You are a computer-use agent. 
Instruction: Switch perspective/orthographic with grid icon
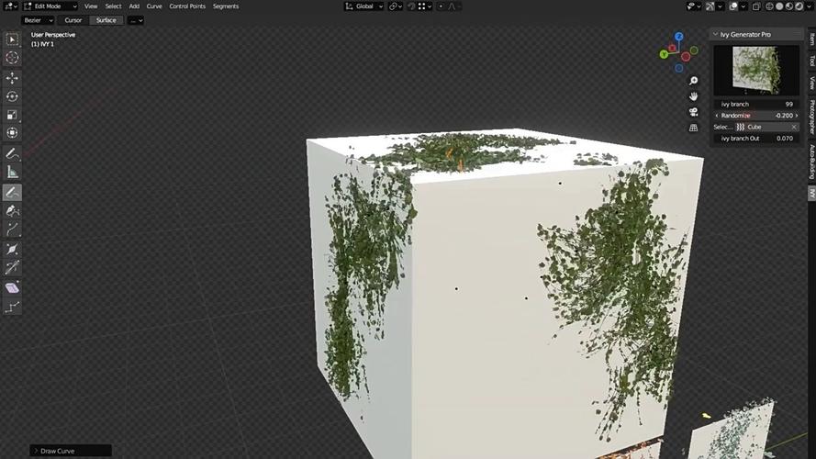[693, 128]
